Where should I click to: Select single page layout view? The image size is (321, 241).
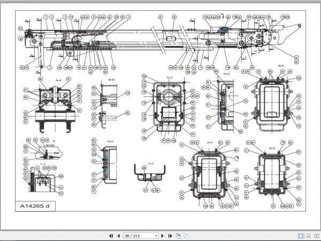coord(301,236)
